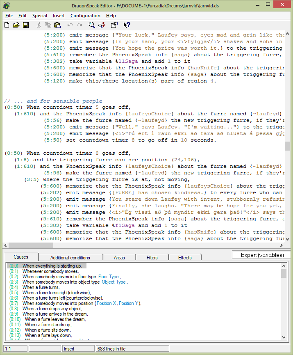Image resolution: width=293 pixels, height=355 pixels.
Task: Click the causes list scroll down arrow
Action: pyautogui.click(x=284, y=337)
